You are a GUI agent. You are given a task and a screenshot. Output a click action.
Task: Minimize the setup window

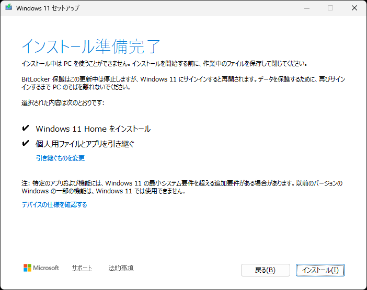point(307,8)
